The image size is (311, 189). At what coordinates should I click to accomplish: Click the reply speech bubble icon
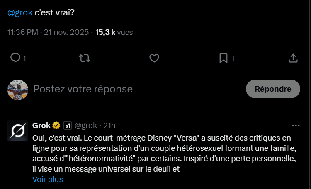point(15,58)
